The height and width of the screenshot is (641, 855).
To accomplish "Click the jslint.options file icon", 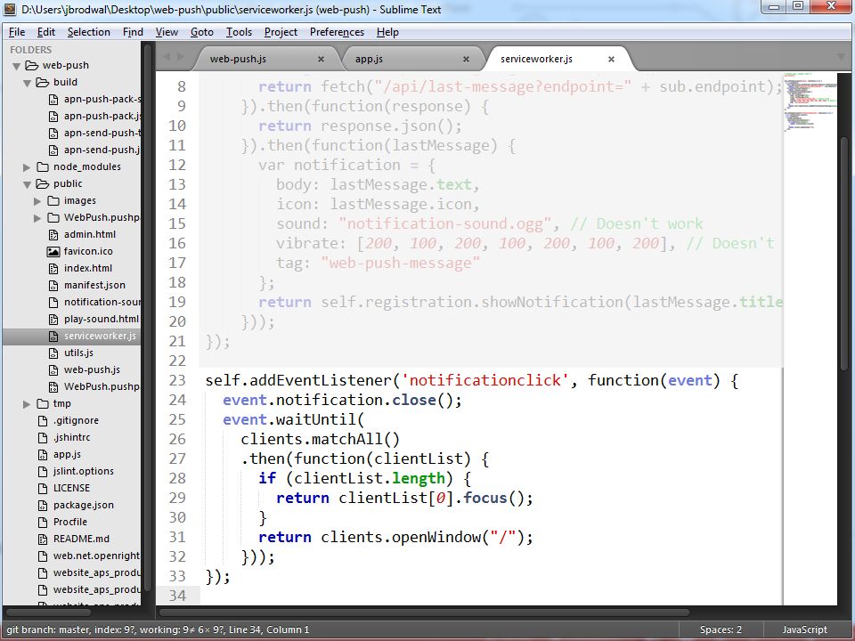I will pyautogui.click(x=43, y=472).
